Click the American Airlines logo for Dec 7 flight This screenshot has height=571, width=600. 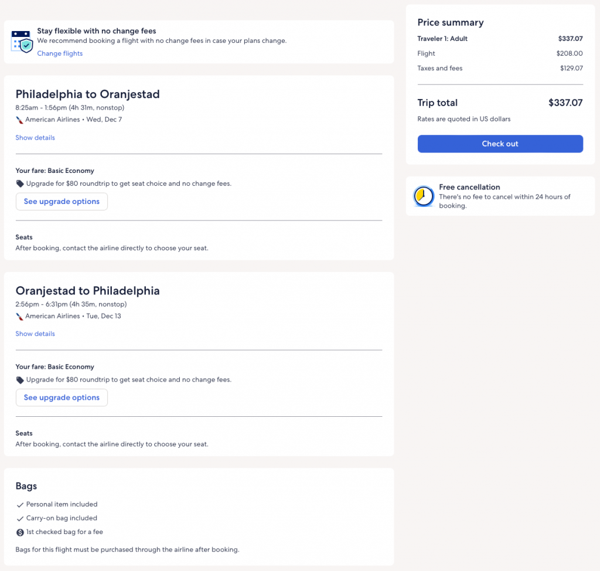(x=20, y=120)
